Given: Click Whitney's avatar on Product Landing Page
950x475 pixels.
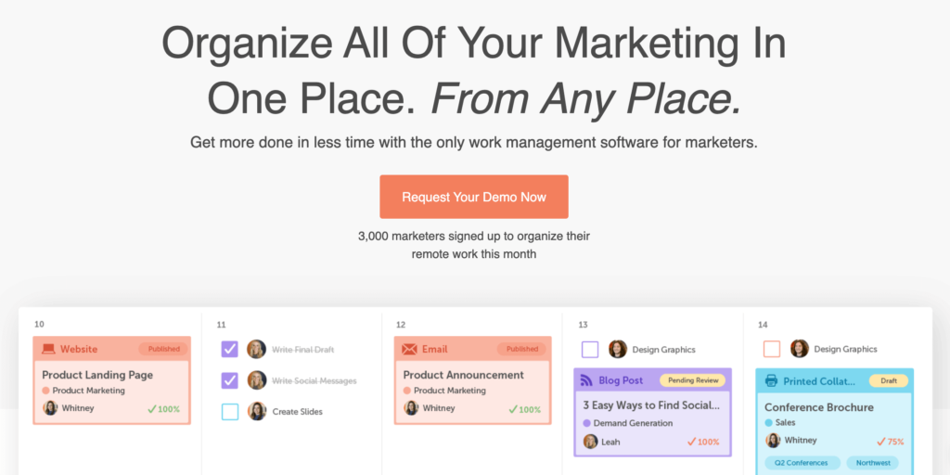Looking at the screenshot, I should pos(50,408).
